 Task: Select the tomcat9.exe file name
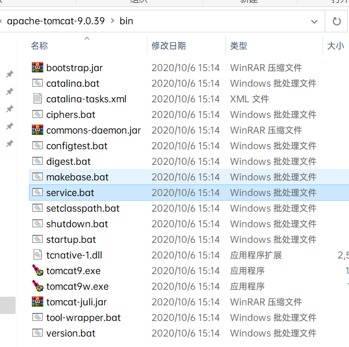(73, 271)
